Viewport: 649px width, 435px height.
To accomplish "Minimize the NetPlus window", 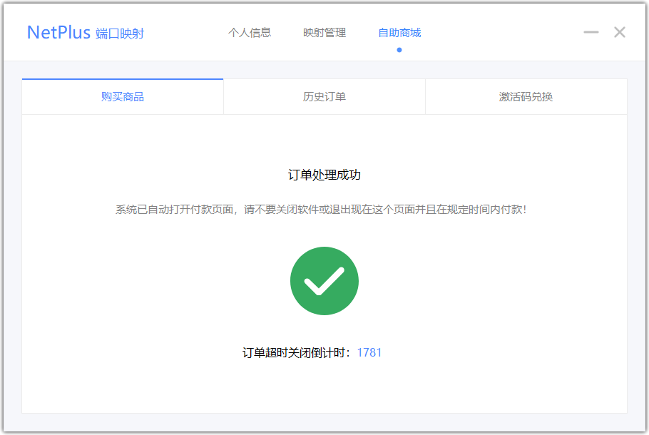I will point(591,32).
